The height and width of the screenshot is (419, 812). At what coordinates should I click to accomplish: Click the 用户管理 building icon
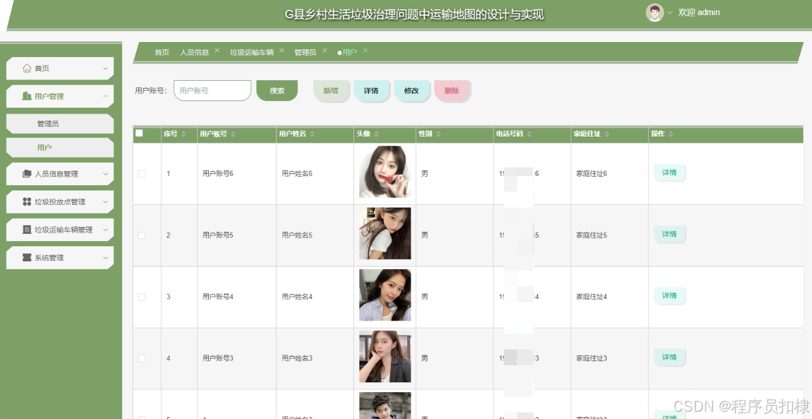click(27, 96)
